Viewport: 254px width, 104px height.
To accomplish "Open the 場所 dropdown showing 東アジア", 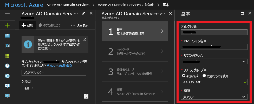I will pos(214,97).
